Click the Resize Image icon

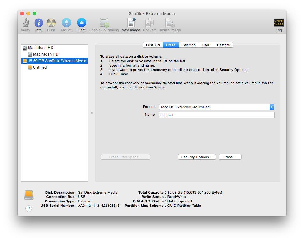click(170, 23)
